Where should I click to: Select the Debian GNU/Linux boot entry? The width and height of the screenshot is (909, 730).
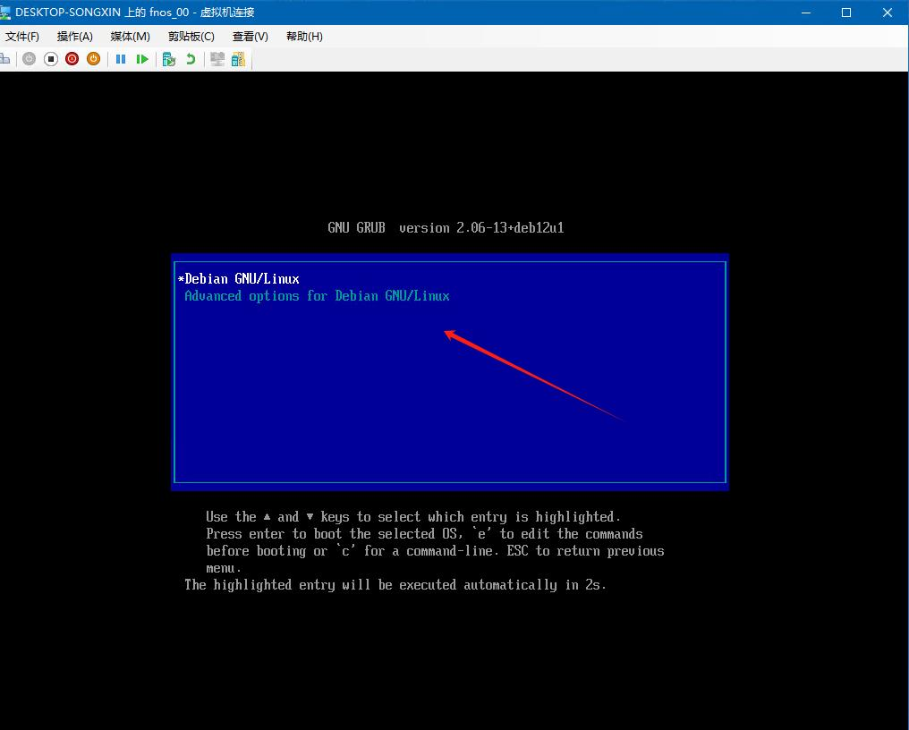(450, 279)
